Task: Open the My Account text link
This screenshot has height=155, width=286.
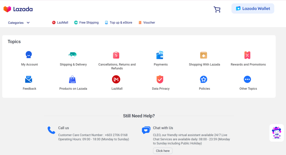Action: (29, 64)
